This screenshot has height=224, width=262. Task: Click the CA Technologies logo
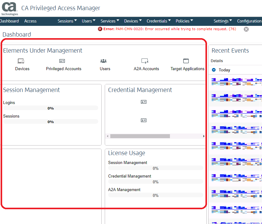10,8
